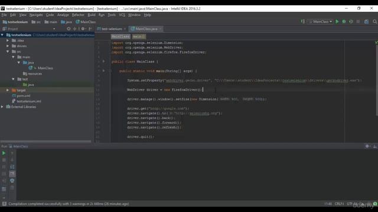The height and width of the screenshot is (212, 378).
Task: Click the stop button in the top toolbar
Action: point(358,22)
